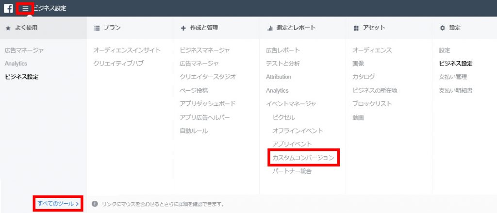Open Analytics under よく使用

(16, 64)
